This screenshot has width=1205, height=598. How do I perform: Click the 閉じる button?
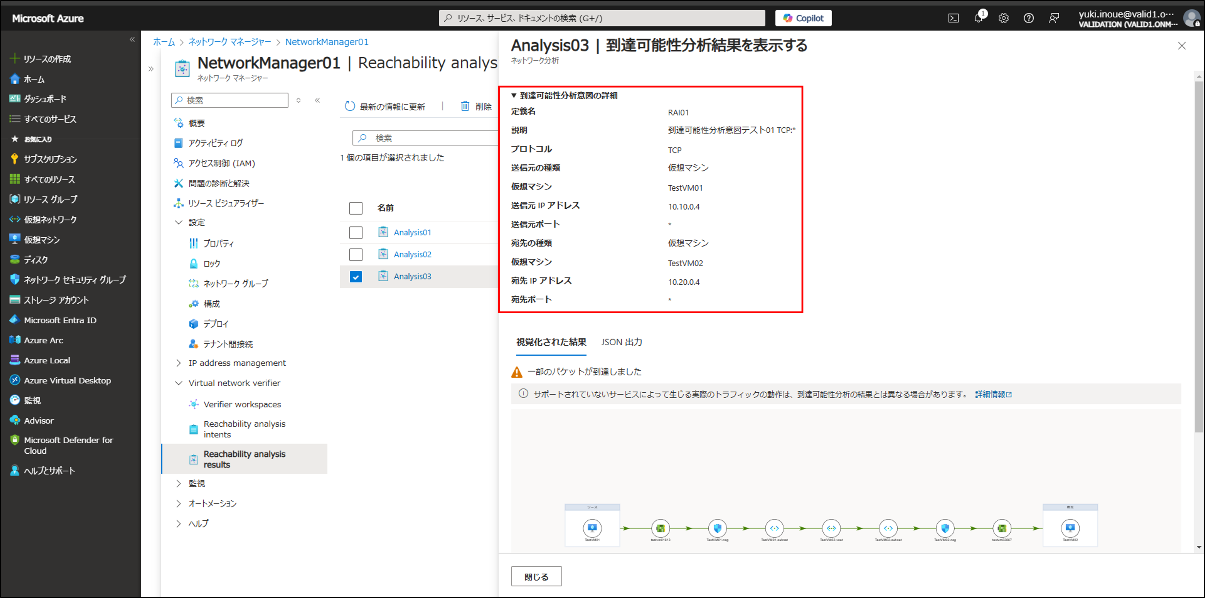[536, 576]
